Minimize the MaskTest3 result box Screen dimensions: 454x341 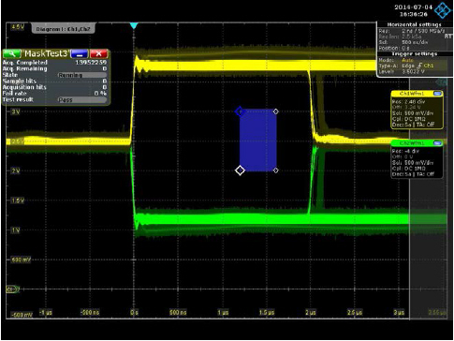(x=80, y=53)
